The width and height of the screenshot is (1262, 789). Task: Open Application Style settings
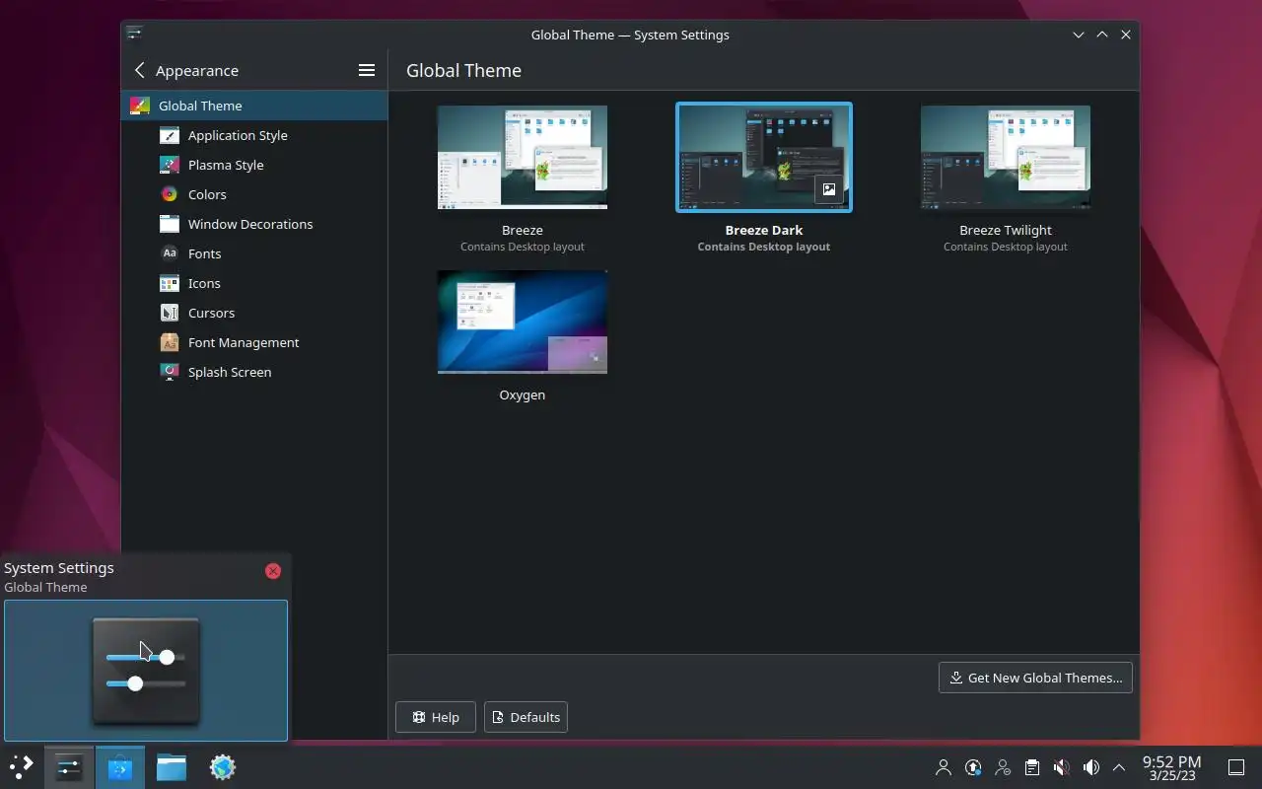point(254,135)
